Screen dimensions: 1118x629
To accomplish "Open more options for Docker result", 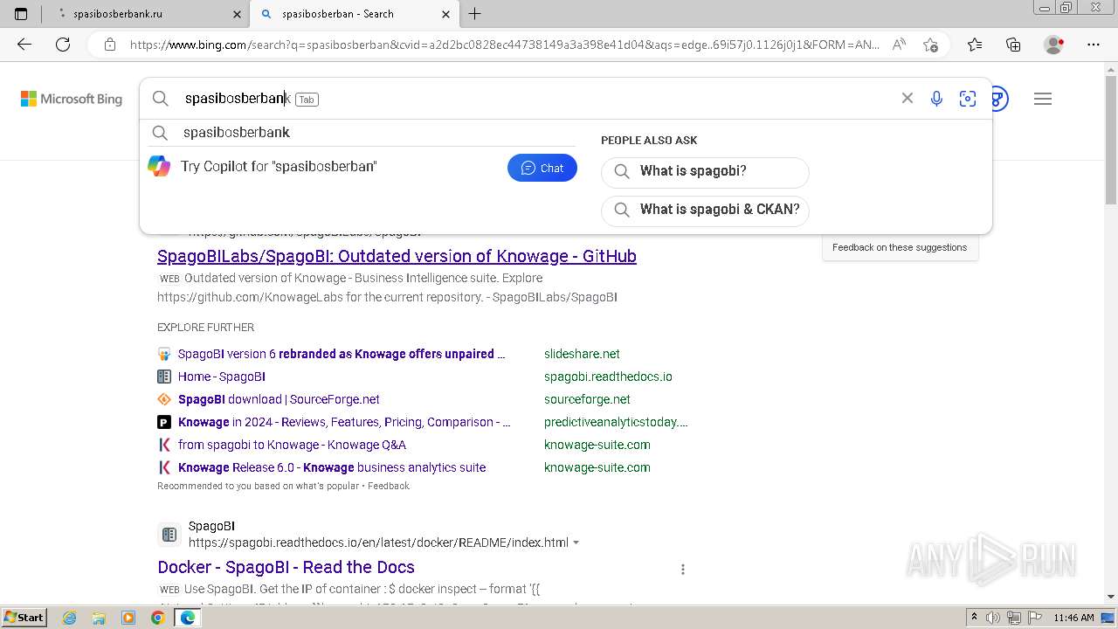I will point(683,569).
